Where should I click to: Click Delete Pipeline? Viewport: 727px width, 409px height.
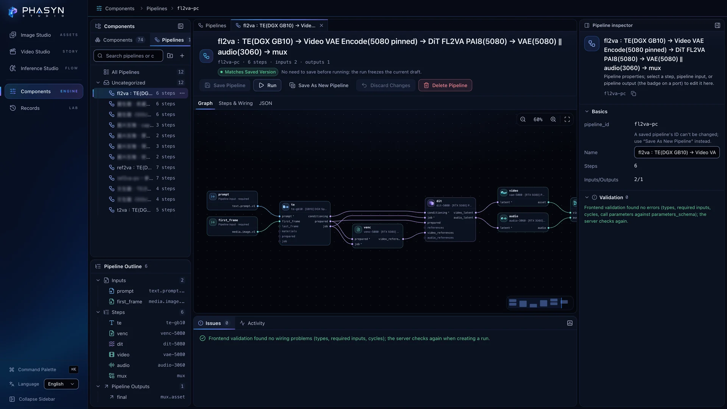pyautogui.click(x=445, y=85)
